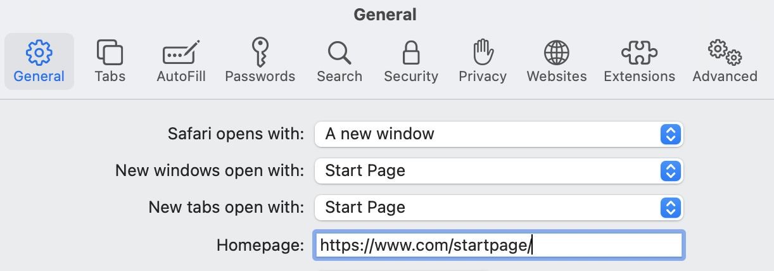Open the 'Safari opens with' dropdown

tap(488, 134)
